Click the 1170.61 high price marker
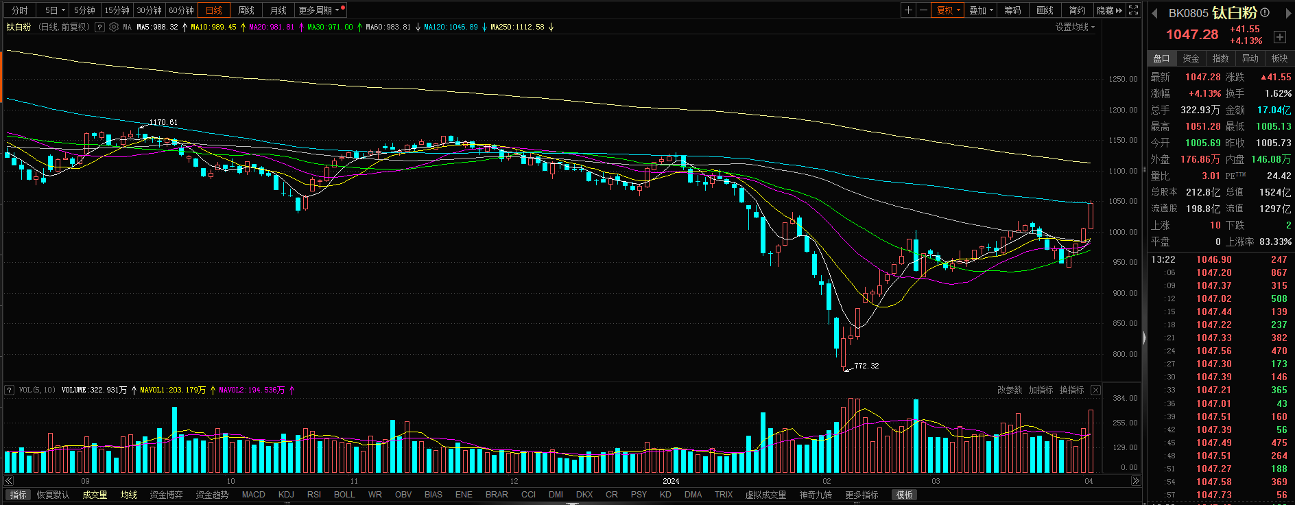 point(163,122)
